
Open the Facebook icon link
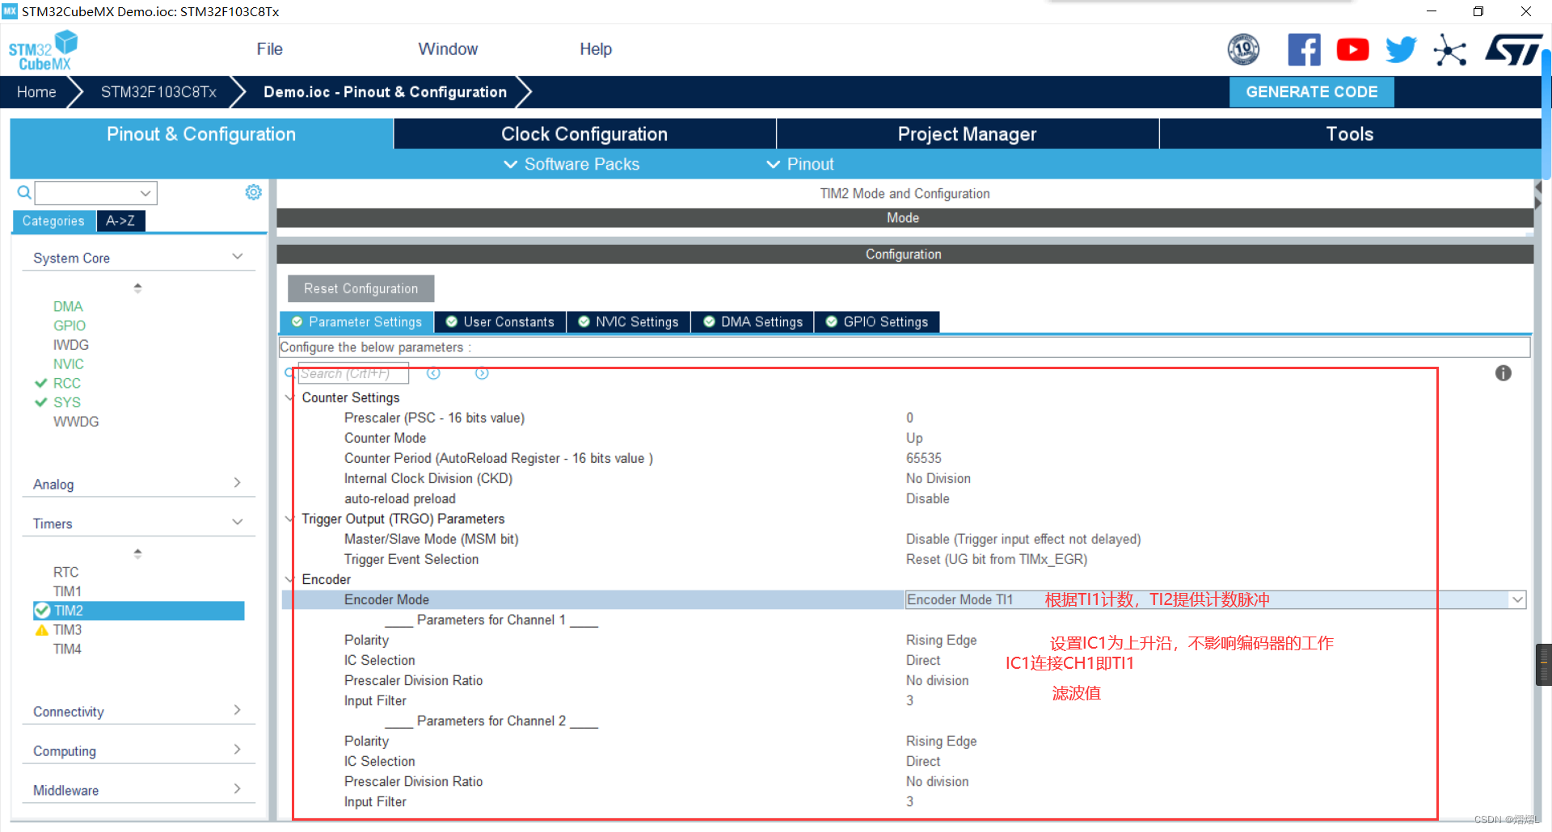click(1304, 50)
